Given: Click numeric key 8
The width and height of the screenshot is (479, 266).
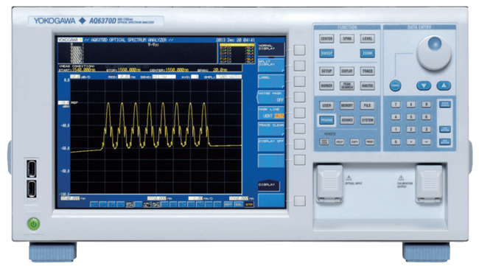Looking at the screenshot, I should [x=411, y=105].
